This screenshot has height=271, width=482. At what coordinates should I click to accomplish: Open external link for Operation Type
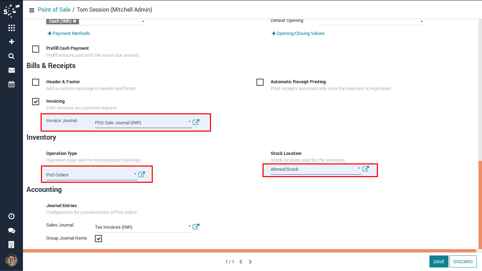click(141, 174)
